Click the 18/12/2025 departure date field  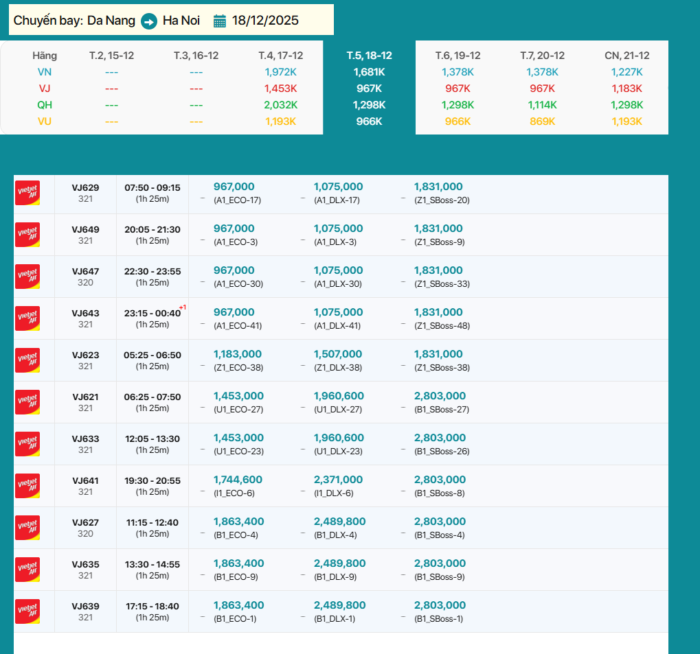[x=265, y=21]
